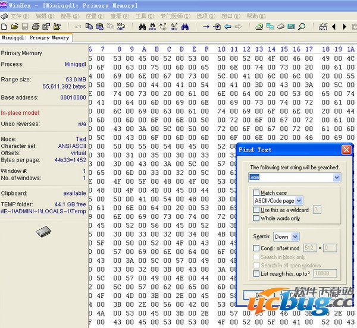Click the Undo arrow toolbar icon

tap(79, 27)
